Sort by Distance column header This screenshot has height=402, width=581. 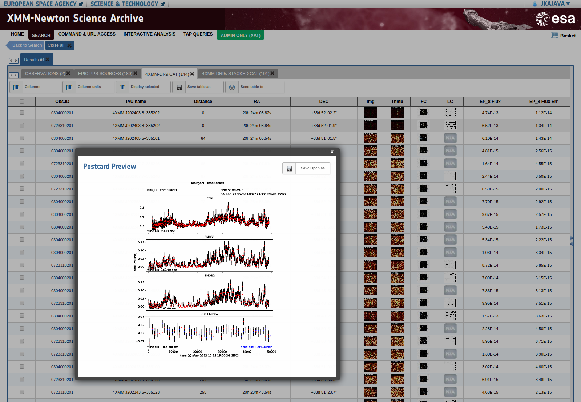pyautogui.click(x=203, y=102)
